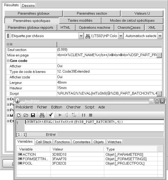Switch to the Dessins tab
The width and height of the screenshot is (168, 180).
[x=28, y=5]
